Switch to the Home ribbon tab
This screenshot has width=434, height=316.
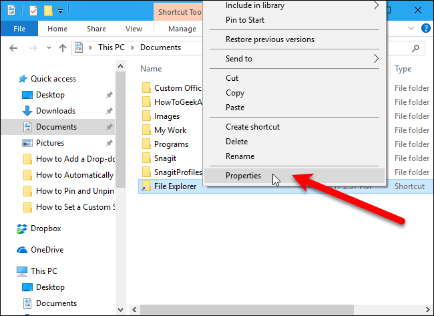click(x=57, y=29)
